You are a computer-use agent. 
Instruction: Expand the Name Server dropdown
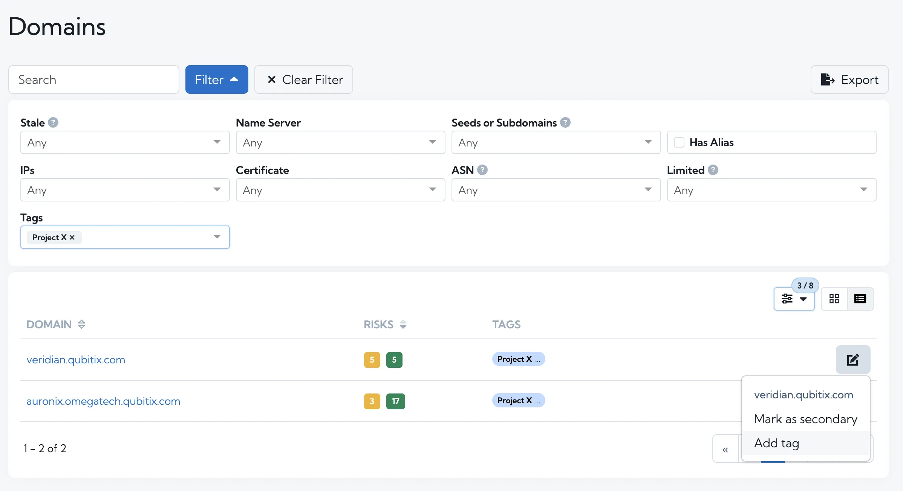[340, 142]
